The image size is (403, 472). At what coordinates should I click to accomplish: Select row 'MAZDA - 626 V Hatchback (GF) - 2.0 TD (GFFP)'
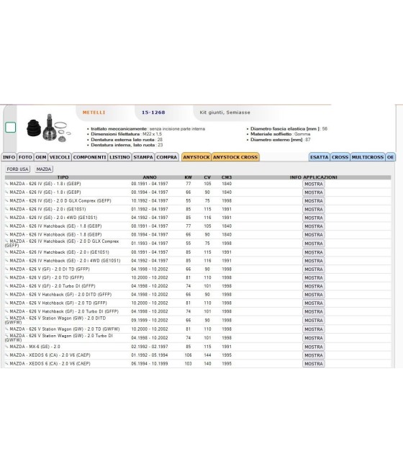tap(198, 303)
